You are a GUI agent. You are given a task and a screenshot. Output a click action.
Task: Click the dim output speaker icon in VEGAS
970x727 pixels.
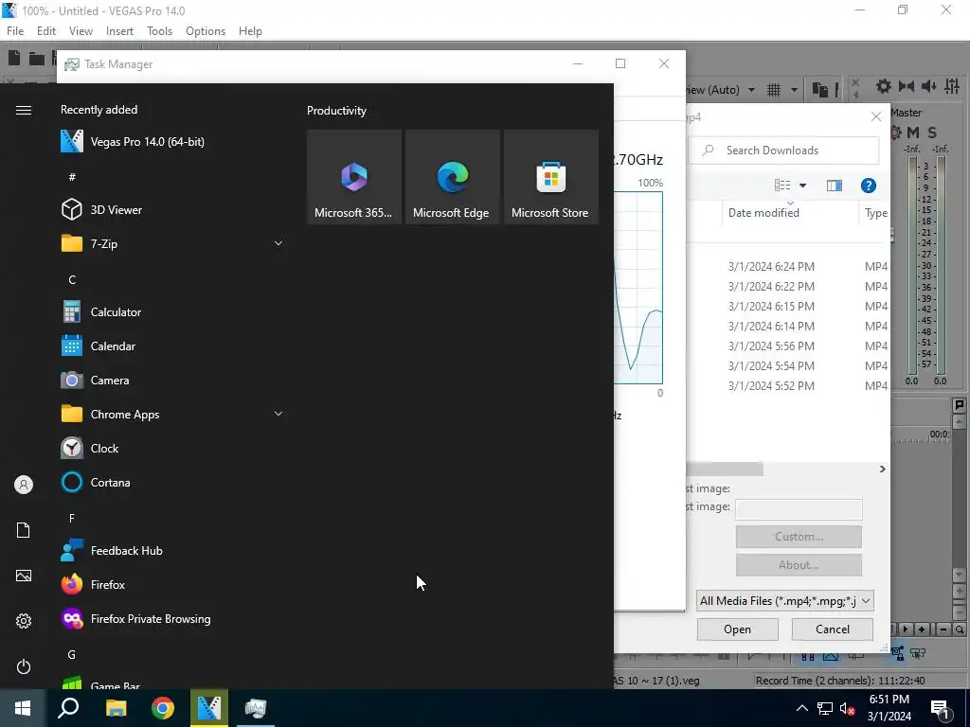tap(928, 86)
